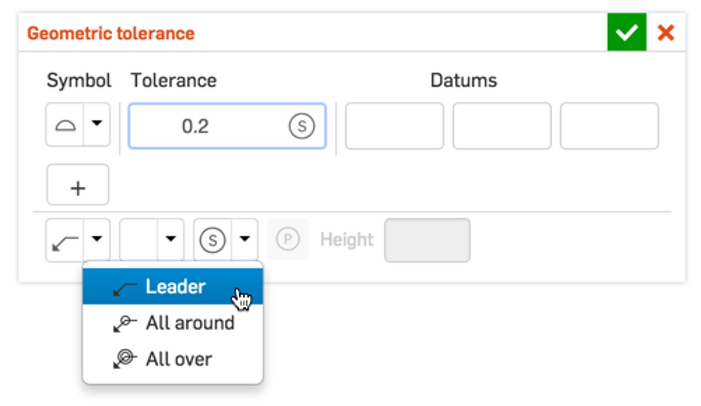701x406 pixels.
Task: Click the circled S modifier in tolerance field
Action: 301,126
